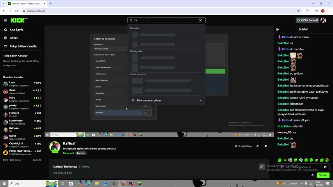The width and height of the screenshot is (333, 187).
Task: Select recommended channel panky
Action: click(x=22, y=107)
